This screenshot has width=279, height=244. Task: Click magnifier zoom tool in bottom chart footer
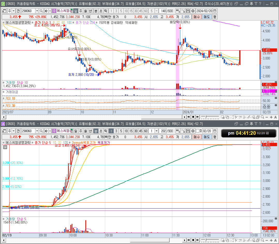262,240
